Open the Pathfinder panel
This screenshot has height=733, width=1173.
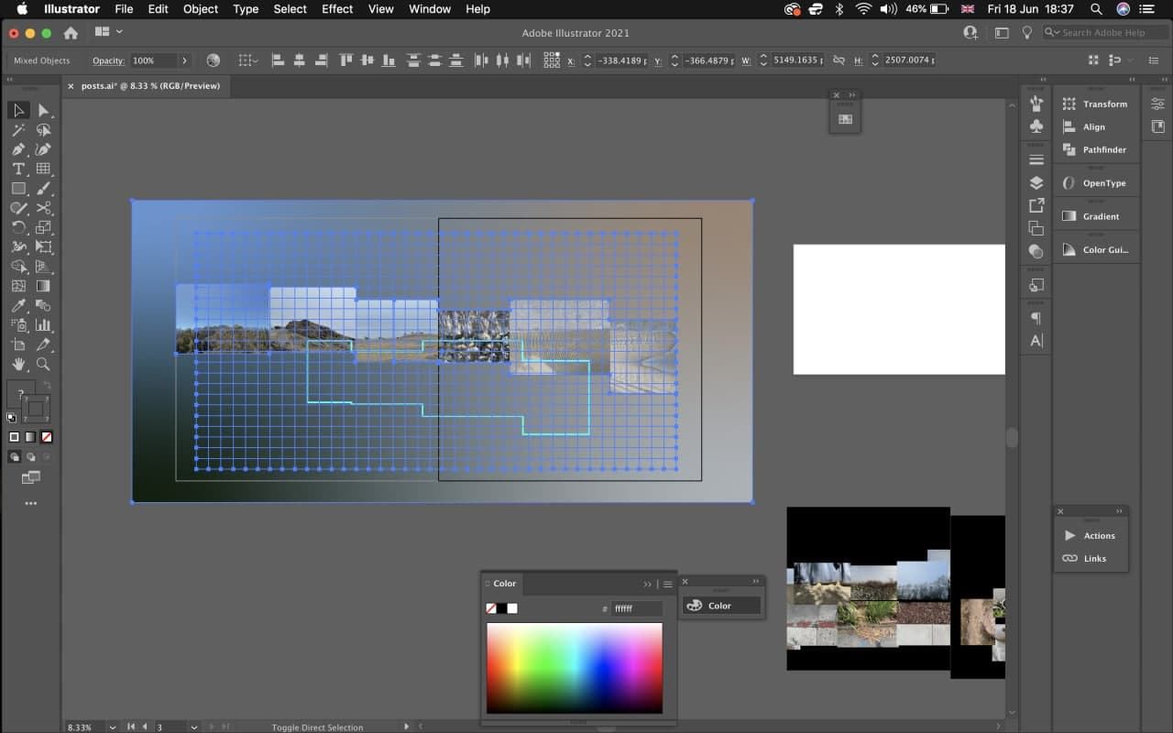pyautogui.click(x=1103, y=149)
